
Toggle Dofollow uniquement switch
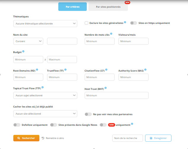pos(17,125)
